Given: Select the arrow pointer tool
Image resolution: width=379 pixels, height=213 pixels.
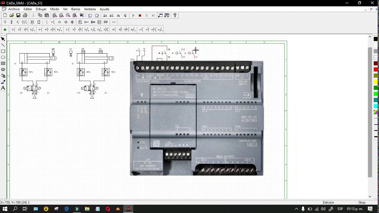Looking at the screenshot, I should 3,39.
